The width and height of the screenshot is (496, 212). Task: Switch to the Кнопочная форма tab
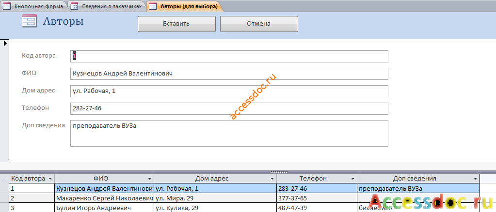[x=34, y=6]
